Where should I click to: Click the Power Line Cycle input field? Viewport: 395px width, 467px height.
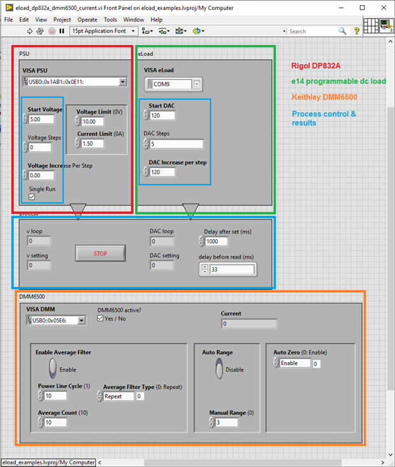click(x=55, y=396)
